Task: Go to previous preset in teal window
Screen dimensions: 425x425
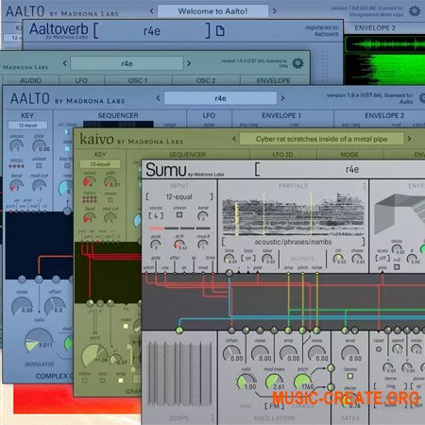Action: 65,63
